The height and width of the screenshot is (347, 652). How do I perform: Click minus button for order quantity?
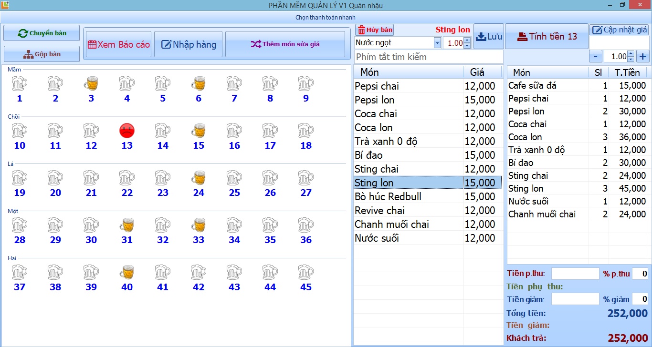tap(595, 56)
